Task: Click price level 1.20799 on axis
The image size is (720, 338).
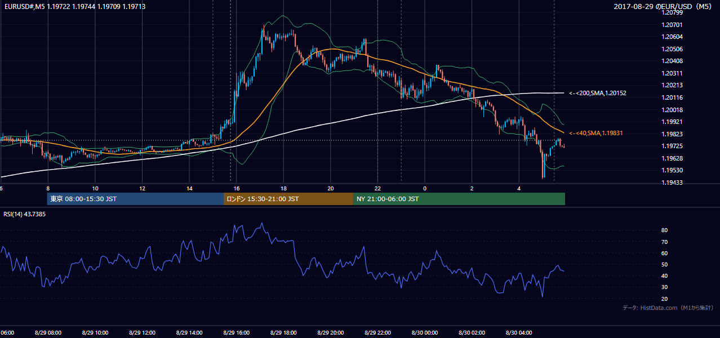Action: pyautogui.click(x=673, y=13)
